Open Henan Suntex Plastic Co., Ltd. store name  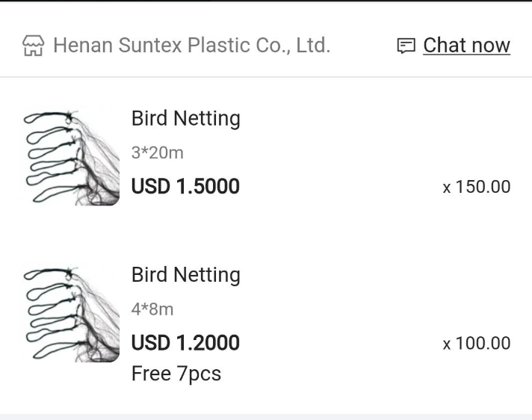(x=191, y=46)
